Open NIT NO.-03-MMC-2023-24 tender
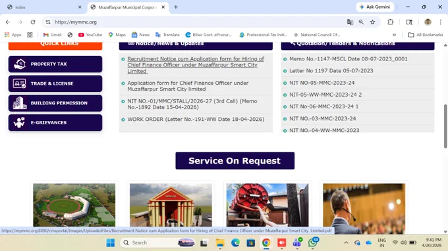The height and width of the screenshot is (251, 448). [x=323, y=118]
